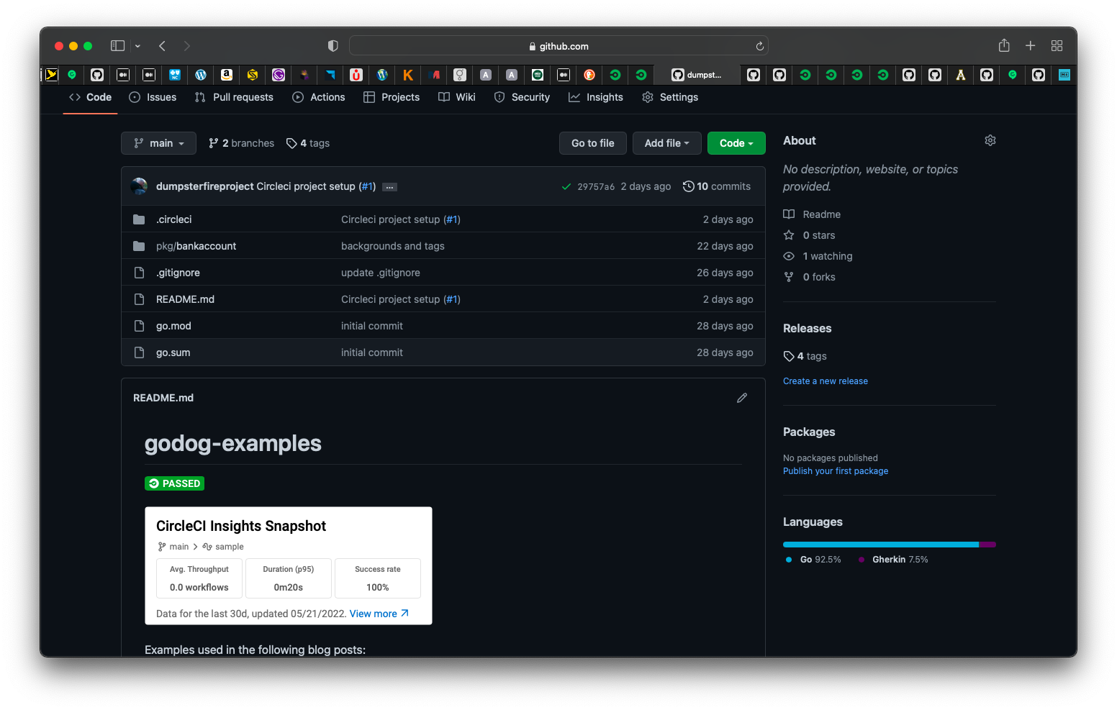Switch to the DuckDuckGo tab
This screenshot has width=1117, height=710.
point(589,75)
